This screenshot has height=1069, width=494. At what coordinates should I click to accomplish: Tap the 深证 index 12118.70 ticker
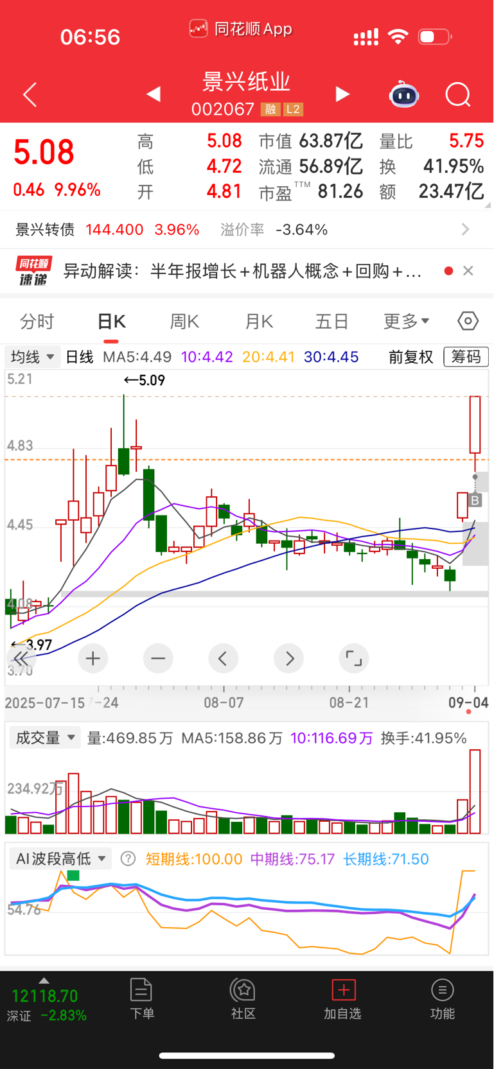click(46, 1005)
